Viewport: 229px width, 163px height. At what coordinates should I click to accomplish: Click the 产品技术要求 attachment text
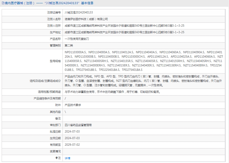coord(73,105)
